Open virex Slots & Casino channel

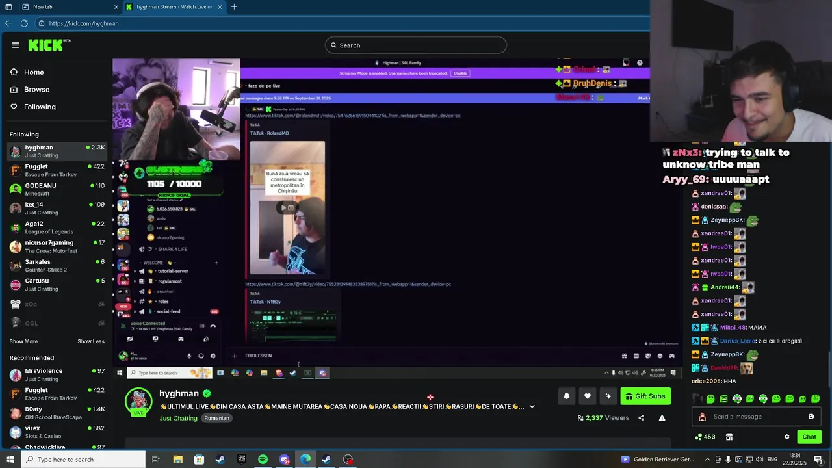coord(57,432)
